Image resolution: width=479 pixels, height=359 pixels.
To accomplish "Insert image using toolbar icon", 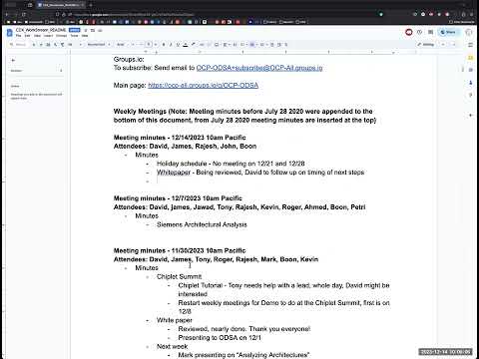I will click(x=217, y=44).
